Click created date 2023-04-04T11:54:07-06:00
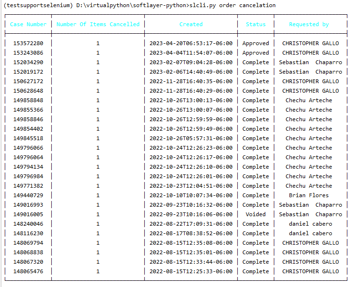This screenshot has width=354, height=287. [x=191, y=53]
